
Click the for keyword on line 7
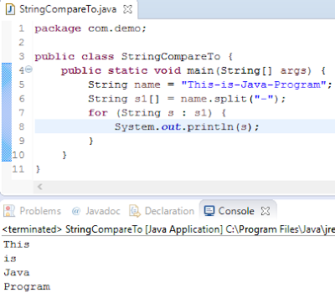click(98, 113)
